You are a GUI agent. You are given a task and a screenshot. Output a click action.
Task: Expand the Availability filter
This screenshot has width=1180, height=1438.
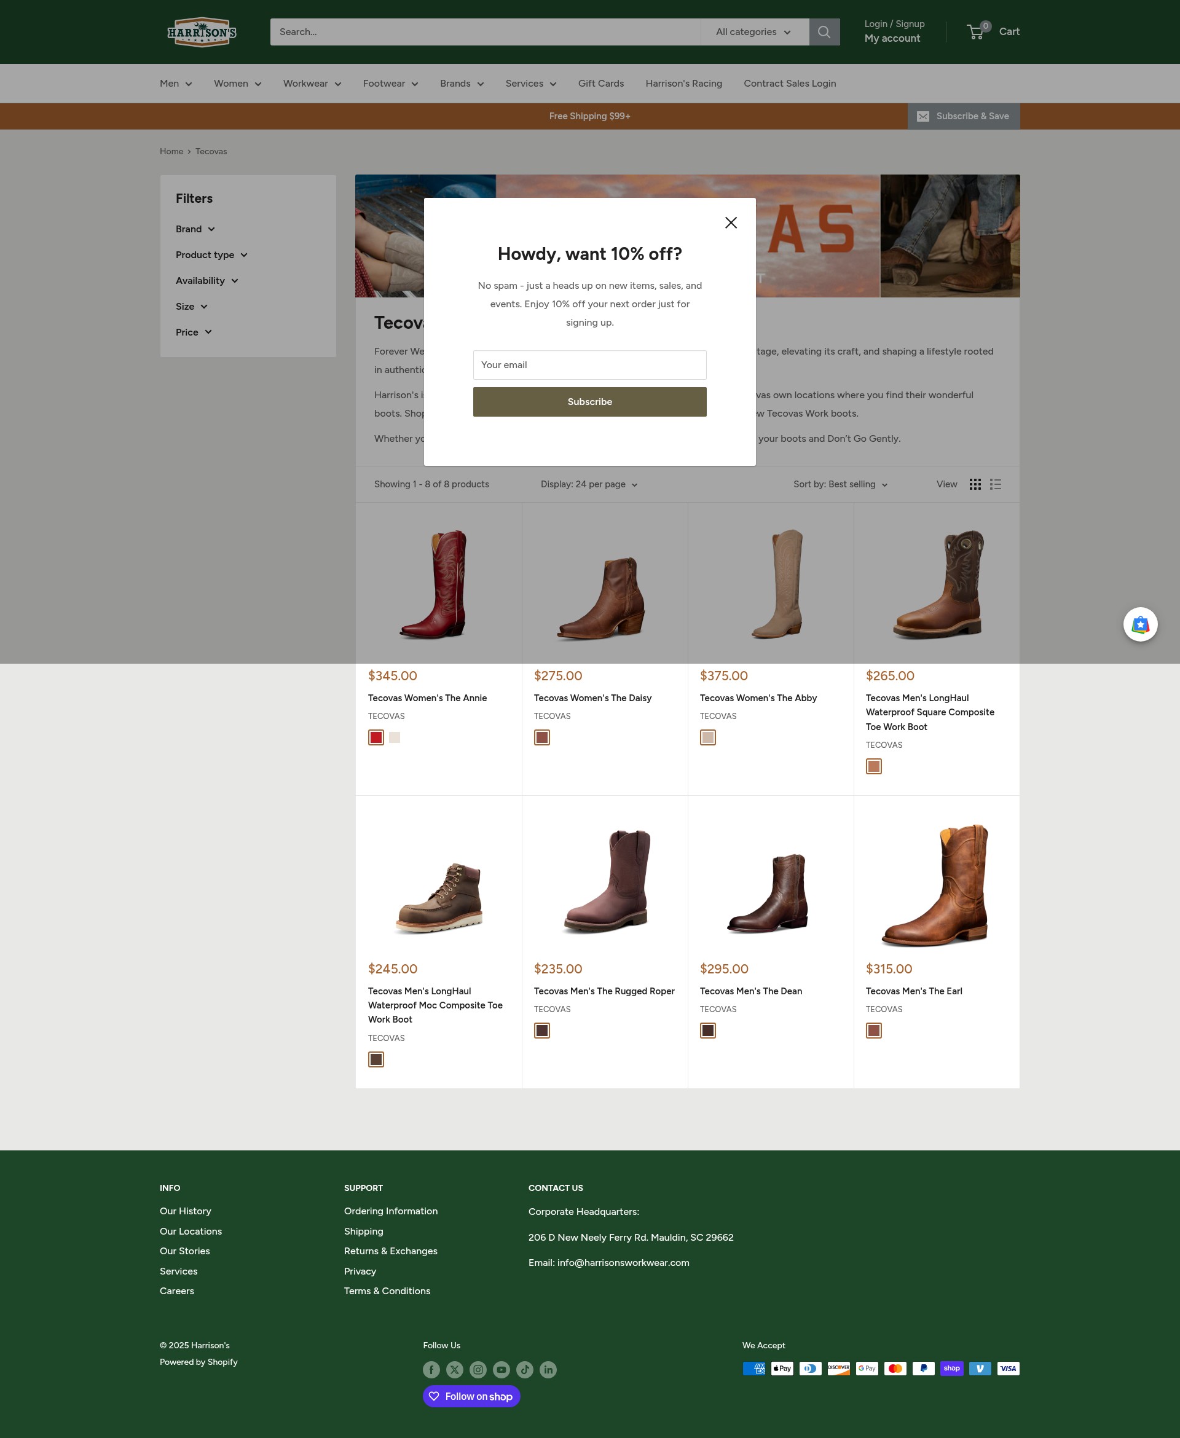(x=206, y=281)
